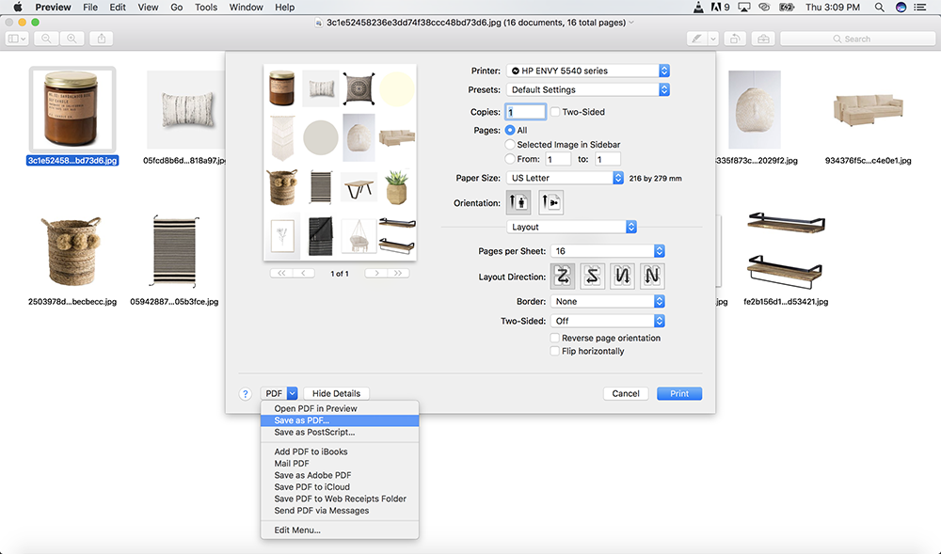The image size is (941, 554).
Task: Open the Paper Size US Letter dropdown
Action: 566,178
